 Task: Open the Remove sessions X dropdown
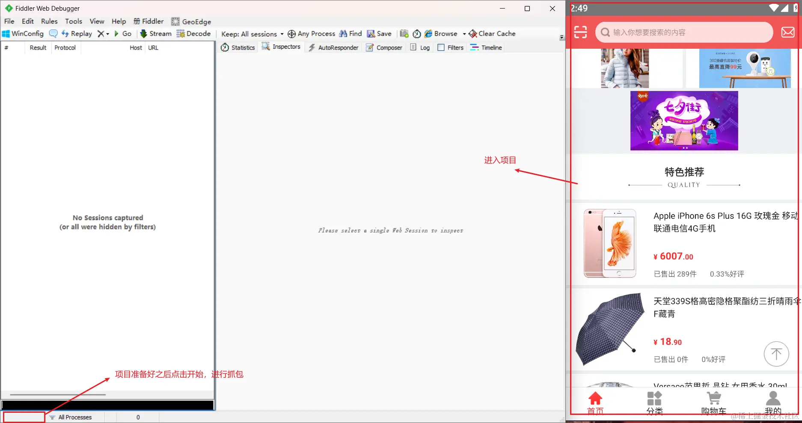pyautogui.click(x=103, y=33)
